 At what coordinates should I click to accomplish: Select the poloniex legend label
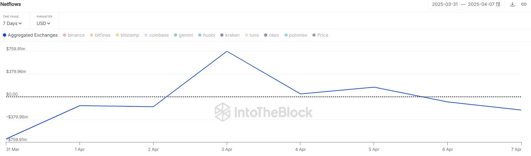[298, 35]
